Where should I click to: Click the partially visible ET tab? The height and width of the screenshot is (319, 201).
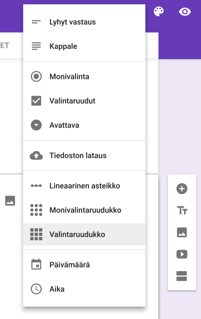[x=5, y=45]
